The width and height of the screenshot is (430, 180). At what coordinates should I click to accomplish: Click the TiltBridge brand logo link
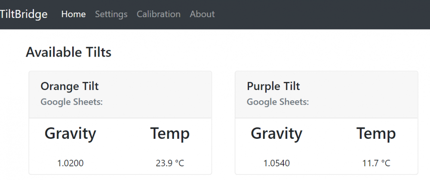(x=24, y=14)
